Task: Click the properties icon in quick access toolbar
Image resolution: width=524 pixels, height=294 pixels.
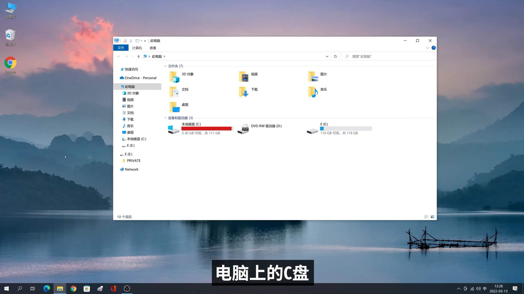Action: (x=125, y=41)
